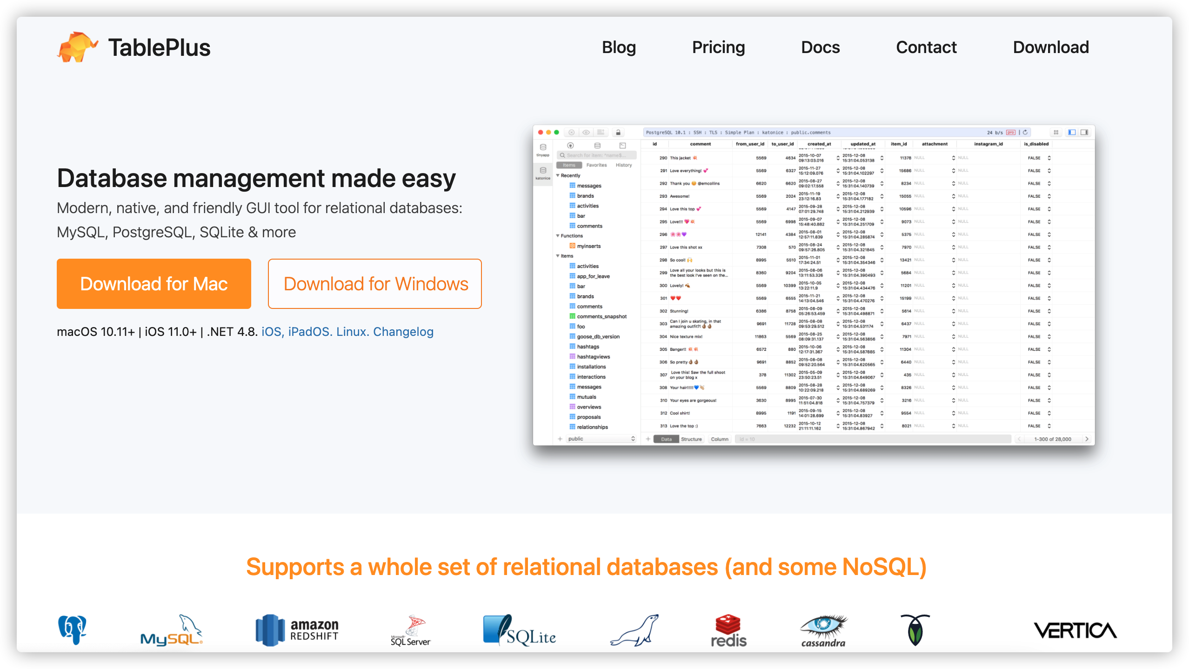This screenshot has width=1189, height=669.
Task: Open the Changelog link
Action: point(403,332)
